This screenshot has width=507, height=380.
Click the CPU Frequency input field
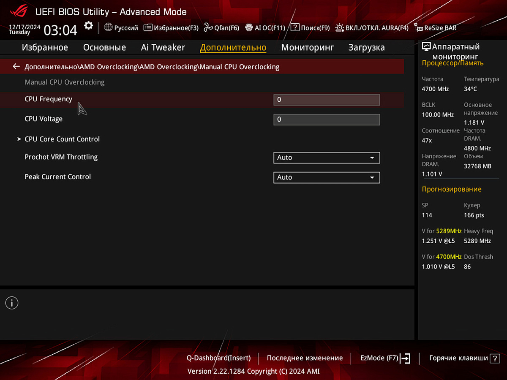pyautogui.click(x=327, y=100)
